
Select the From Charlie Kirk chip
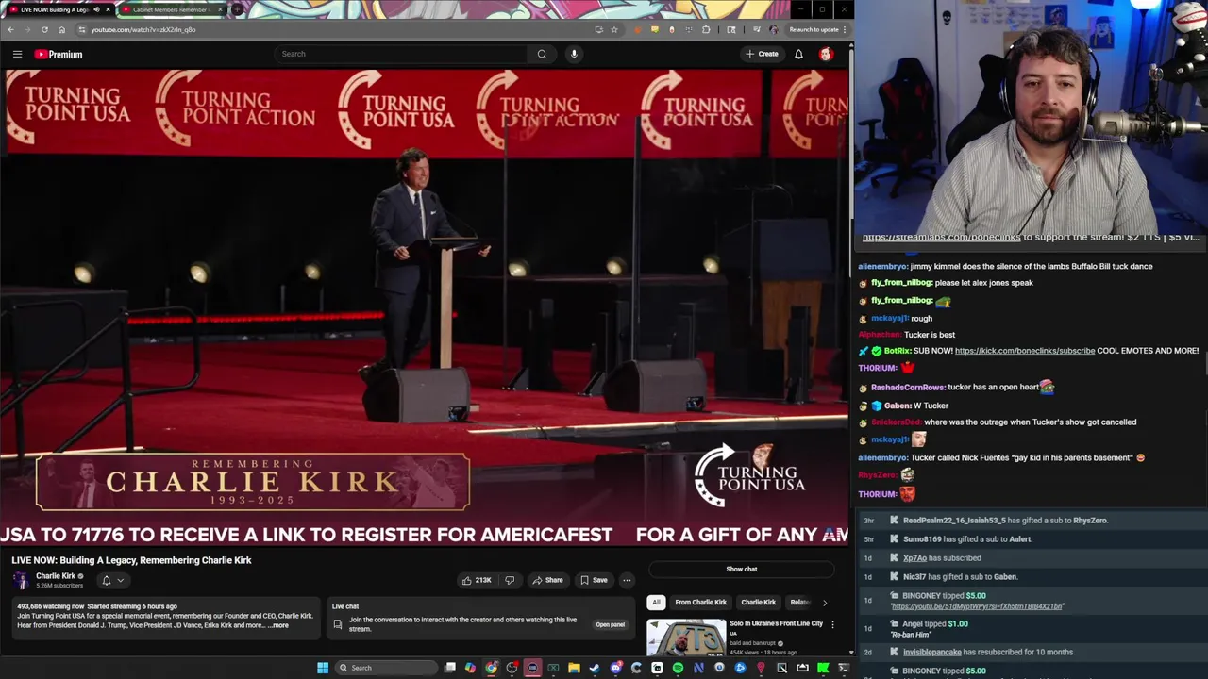pos(700,602)
